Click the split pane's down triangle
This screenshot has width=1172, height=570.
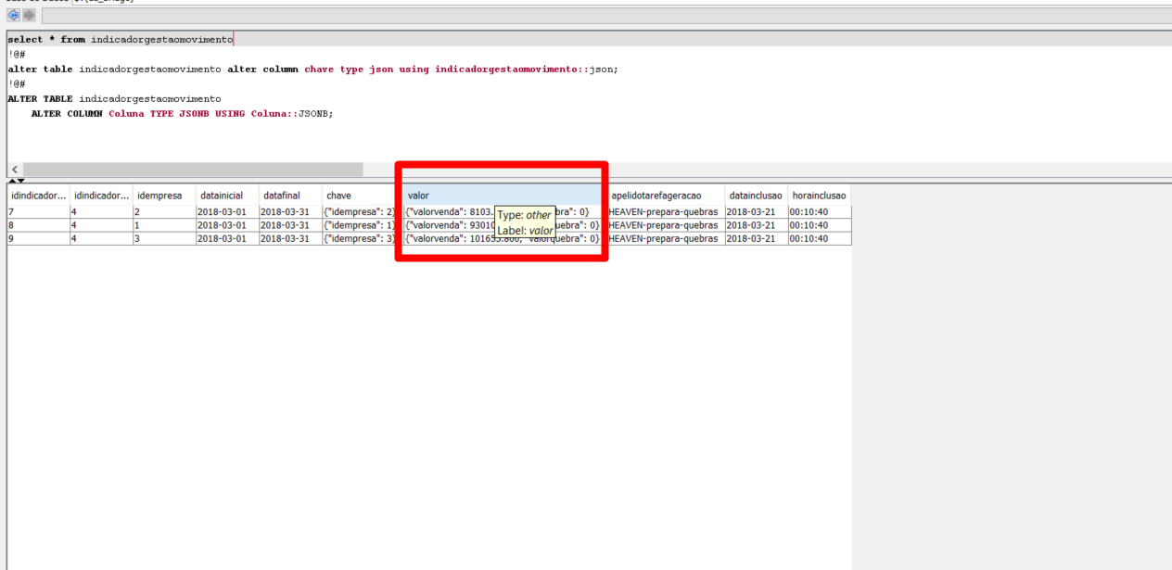click(20, 181)
